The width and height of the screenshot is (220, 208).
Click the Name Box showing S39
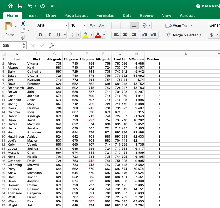pos(11,46)
